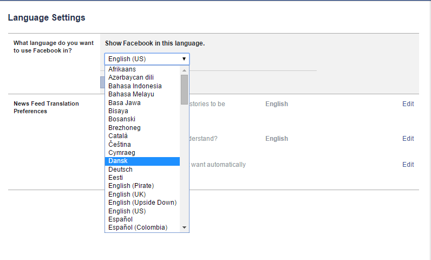Pick Bisaya language option
The width and height of the screenshot is (431, 260).
[142, 111]
